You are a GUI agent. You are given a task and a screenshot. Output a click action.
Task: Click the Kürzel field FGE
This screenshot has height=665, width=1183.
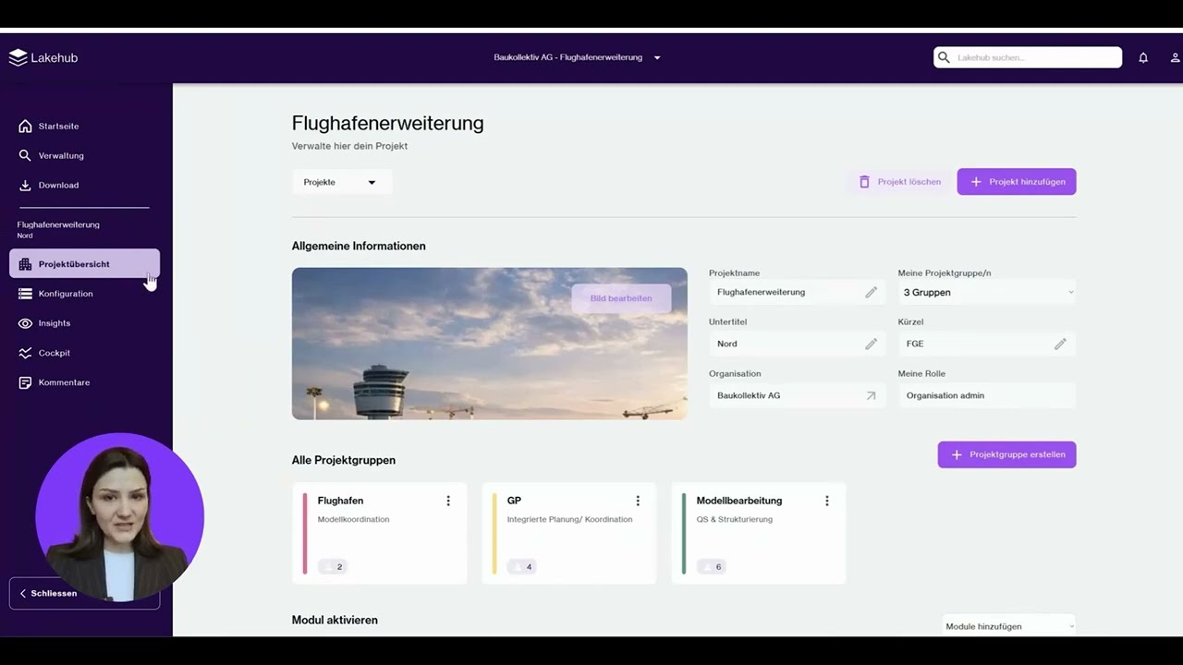point(987,344)
